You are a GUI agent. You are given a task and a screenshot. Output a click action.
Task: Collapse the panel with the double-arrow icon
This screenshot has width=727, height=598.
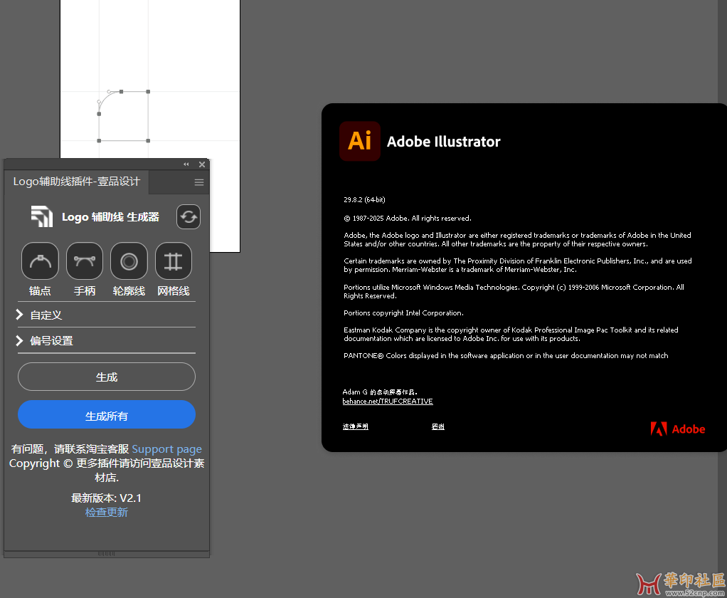186,164
